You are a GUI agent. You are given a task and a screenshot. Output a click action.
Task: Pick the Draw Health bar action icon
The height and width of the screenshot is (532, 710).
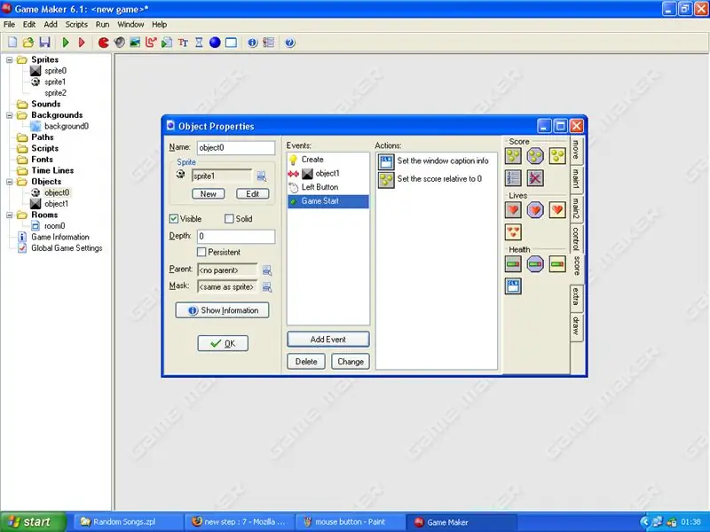click(x=557, y=263)
